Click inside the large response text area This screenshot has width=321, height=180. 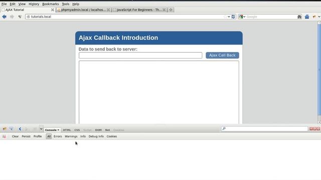159,92
